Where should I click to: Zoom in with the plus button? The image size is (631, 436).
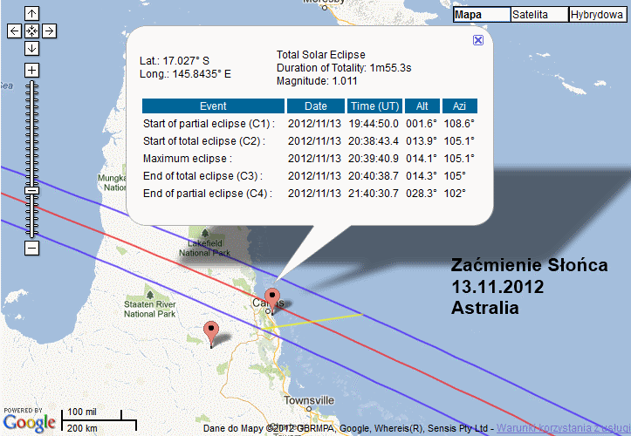(31, 70)
